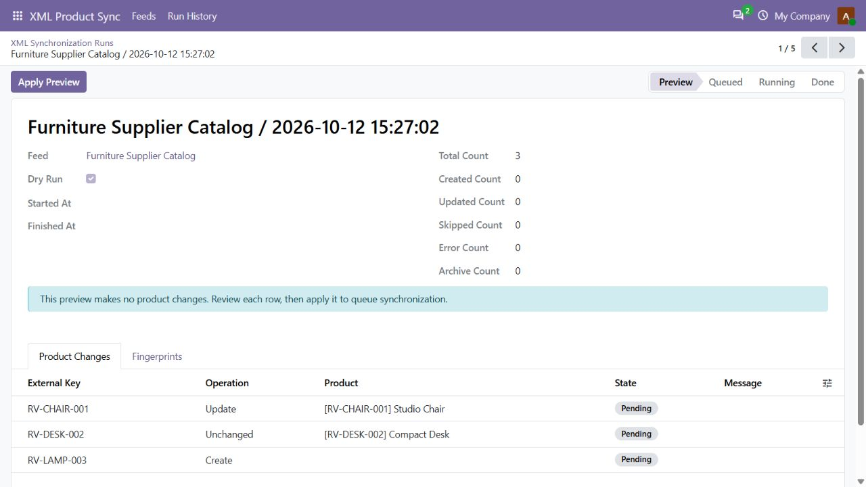Open the Run History menu
This screenshot has width=866, height=487.
point(192,16)
